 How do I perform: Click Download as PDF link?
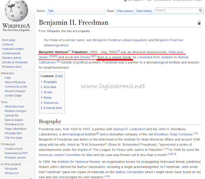point(16,153)
